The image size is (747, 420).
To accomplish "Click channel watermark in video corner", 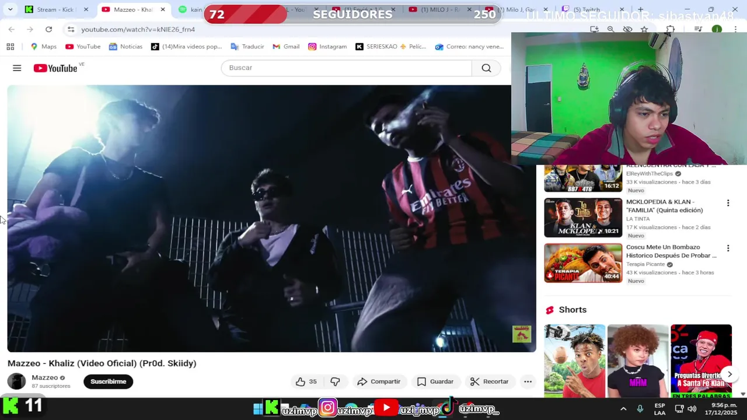I will pyautogui.click(x=522, y=334).
